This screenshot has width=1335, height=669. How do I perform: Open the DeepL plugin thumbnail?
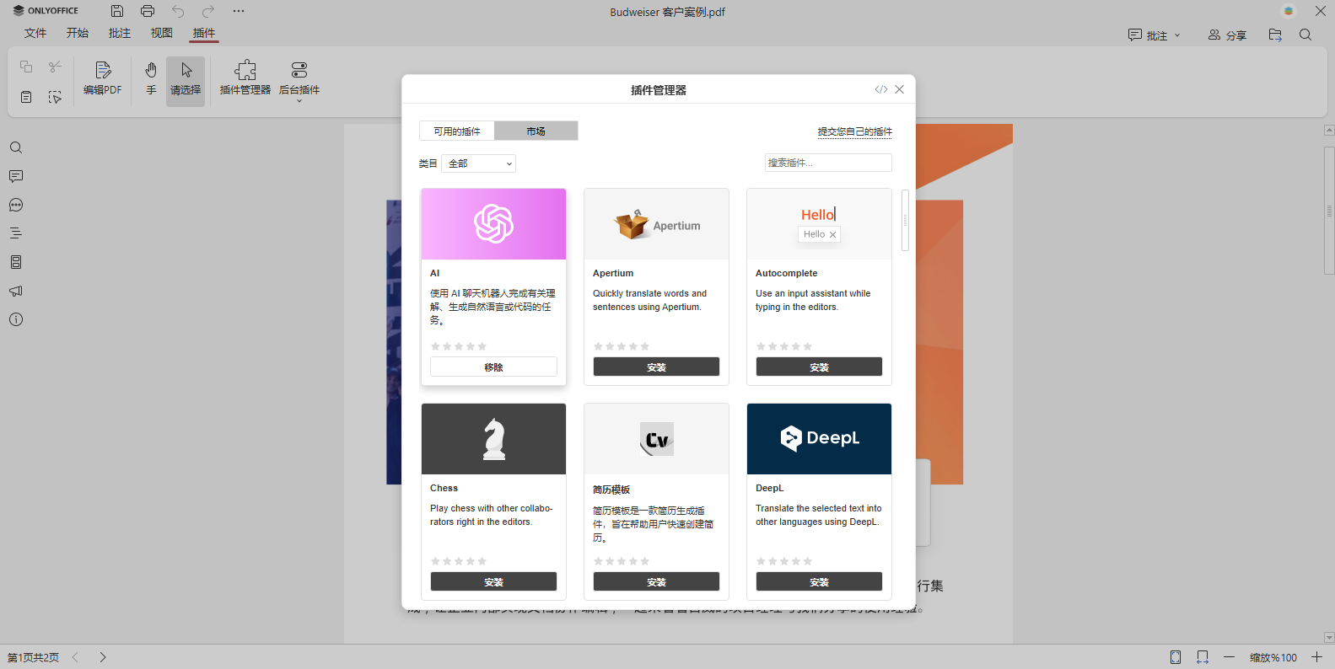click(819, 439)
